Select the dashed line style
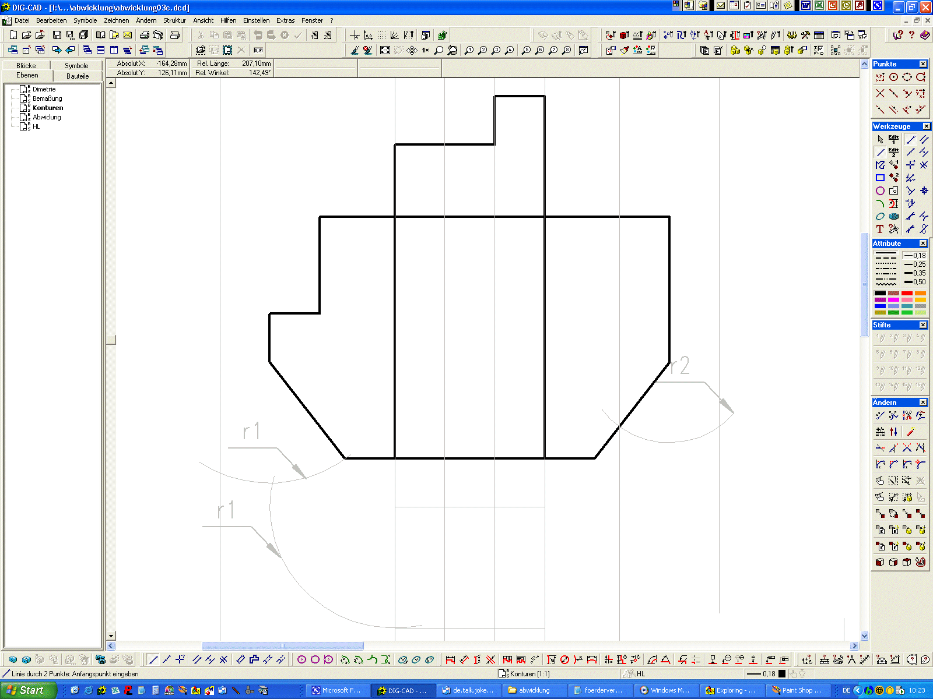Image resolution: width=933 pixels, height=699 pixels. [x=886, y=257]
